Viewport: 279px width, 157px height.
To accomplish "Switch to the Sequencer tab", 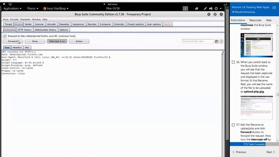I will coord(78,24).
